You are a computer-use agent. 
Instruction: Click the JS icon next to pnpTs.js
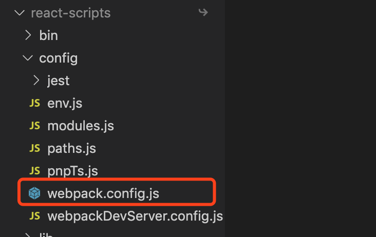coord(34,171)
